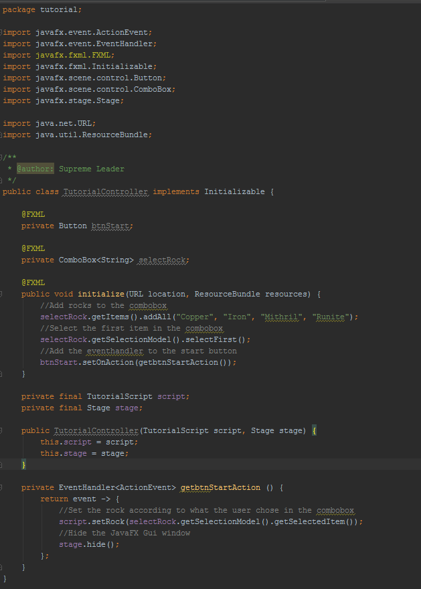Click the fold end marker after ResourceBundle import

point(1,135)
